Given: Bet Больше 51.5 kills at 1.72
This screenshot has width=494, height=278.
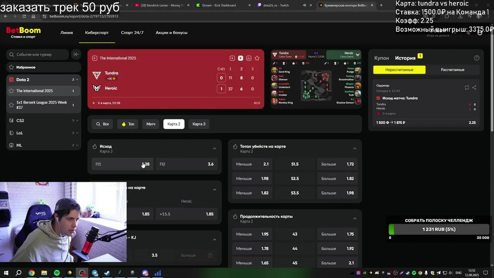Looking at the screenshot, I should pyautogui.click(x=337, y=164).
